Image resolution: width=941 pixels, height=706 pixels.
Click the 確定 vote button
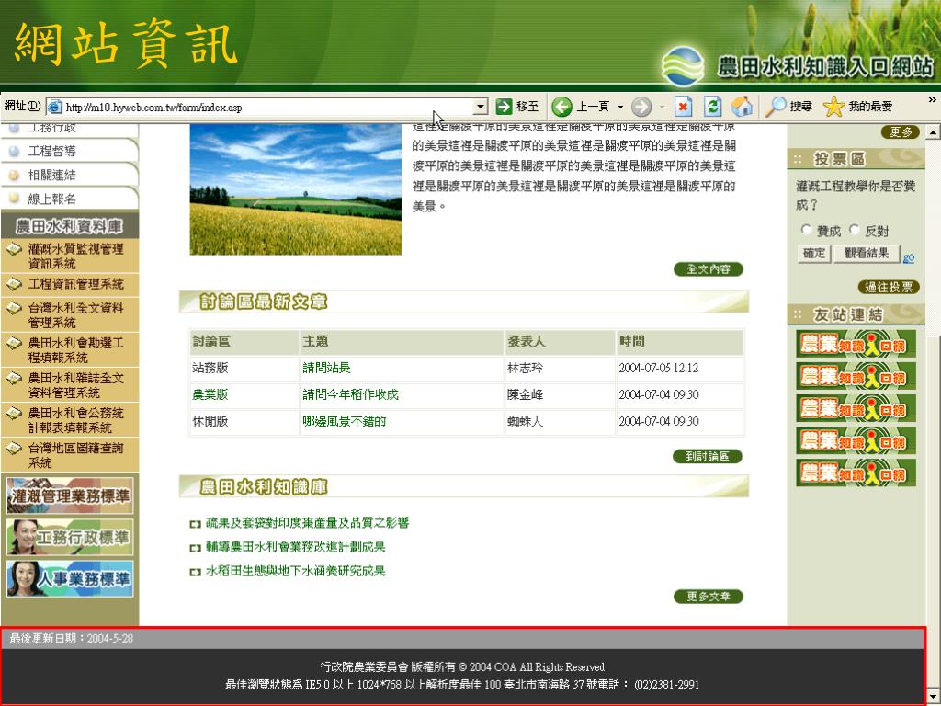point(814,254)
